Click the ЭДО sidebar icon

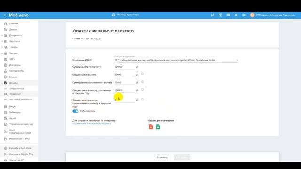click(x=5, y=59)
